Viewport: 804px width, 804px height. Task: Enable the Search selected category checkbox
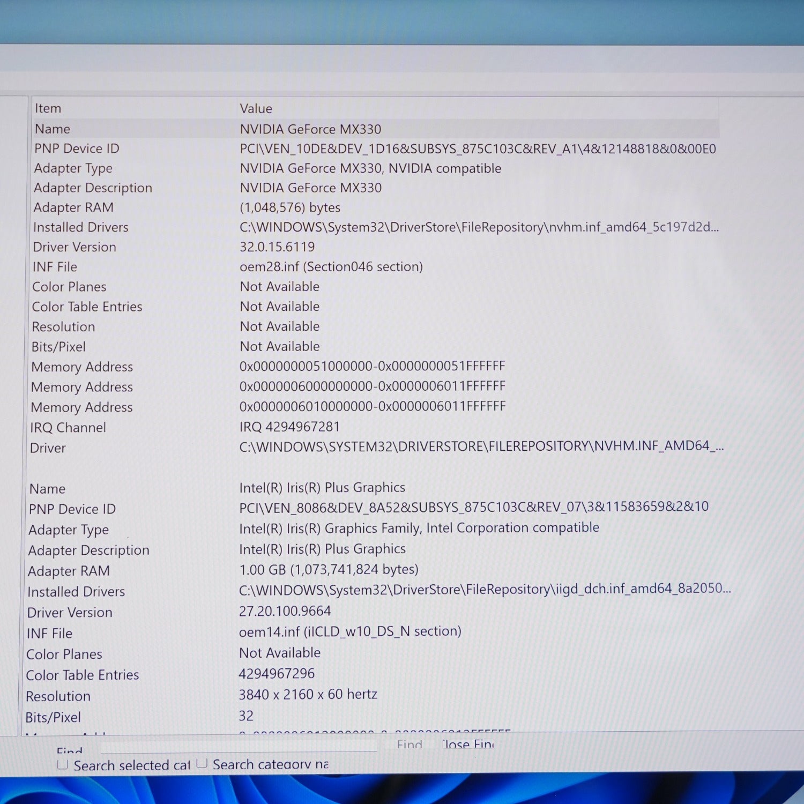pyautogui.click(x=63, y=765)
